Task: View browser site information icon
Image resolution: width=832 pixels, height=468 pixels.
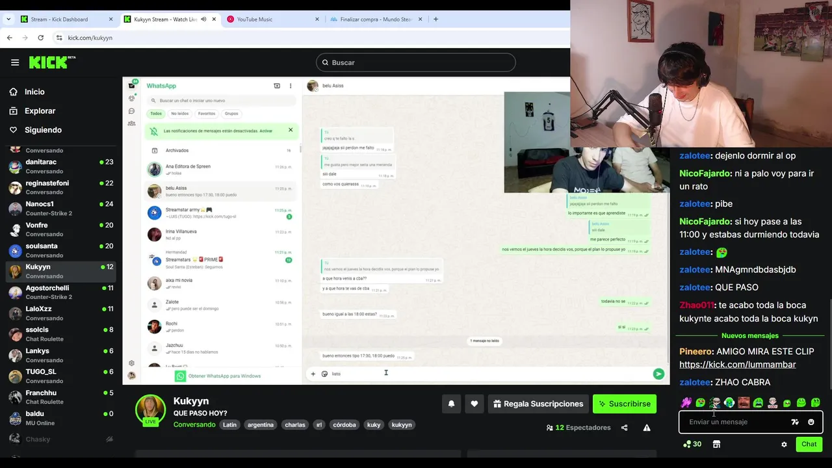Action: (x=59, y=38)
